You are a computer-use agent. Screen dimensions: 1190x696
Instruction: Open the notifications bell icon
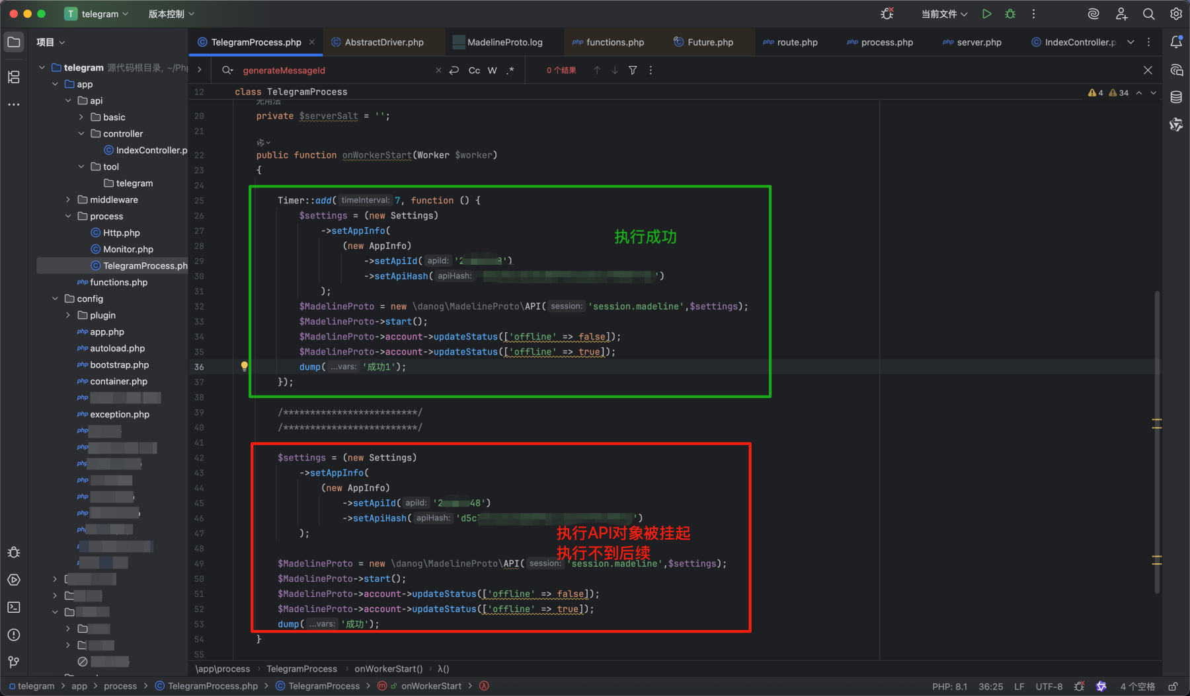coord(1176,42)
